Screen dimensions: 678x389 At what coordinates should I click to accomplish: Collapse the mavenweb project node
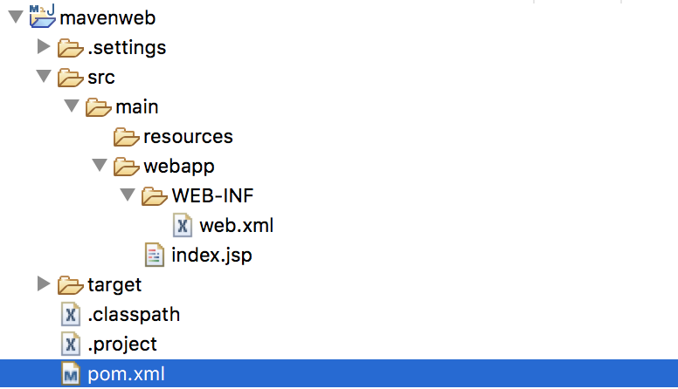tap(16, 17)
